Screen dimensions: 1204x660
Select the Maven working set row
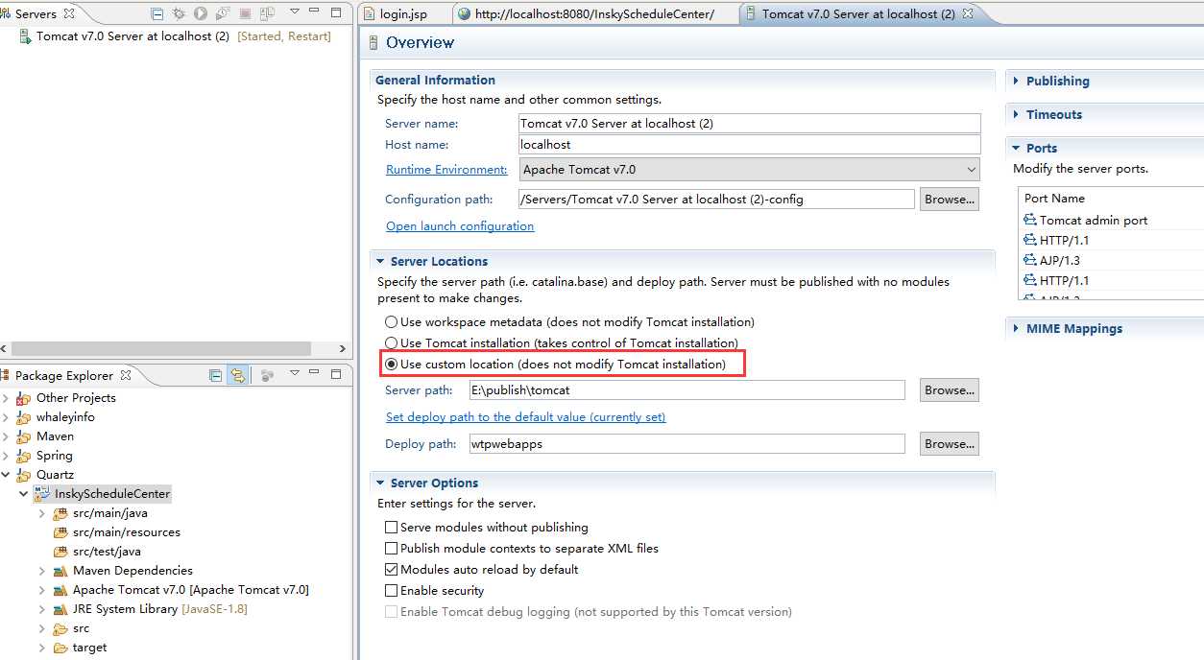coord(55,436)
